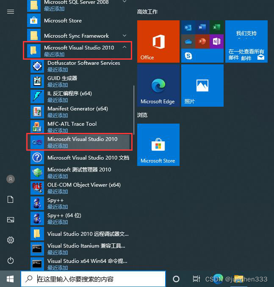The height and width of the screenshot is (287, 274).
Task: Open Visual Studio x64 Win64 命令提示
Action: (x=80, y=264)
